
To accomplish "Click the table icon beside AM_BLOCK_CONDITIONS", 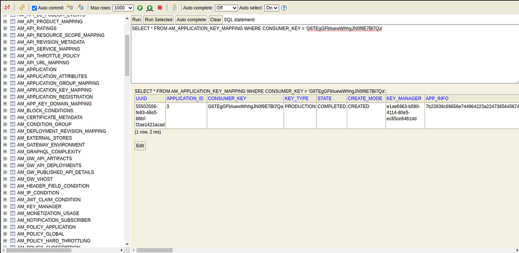I will (x=13, y=110).
